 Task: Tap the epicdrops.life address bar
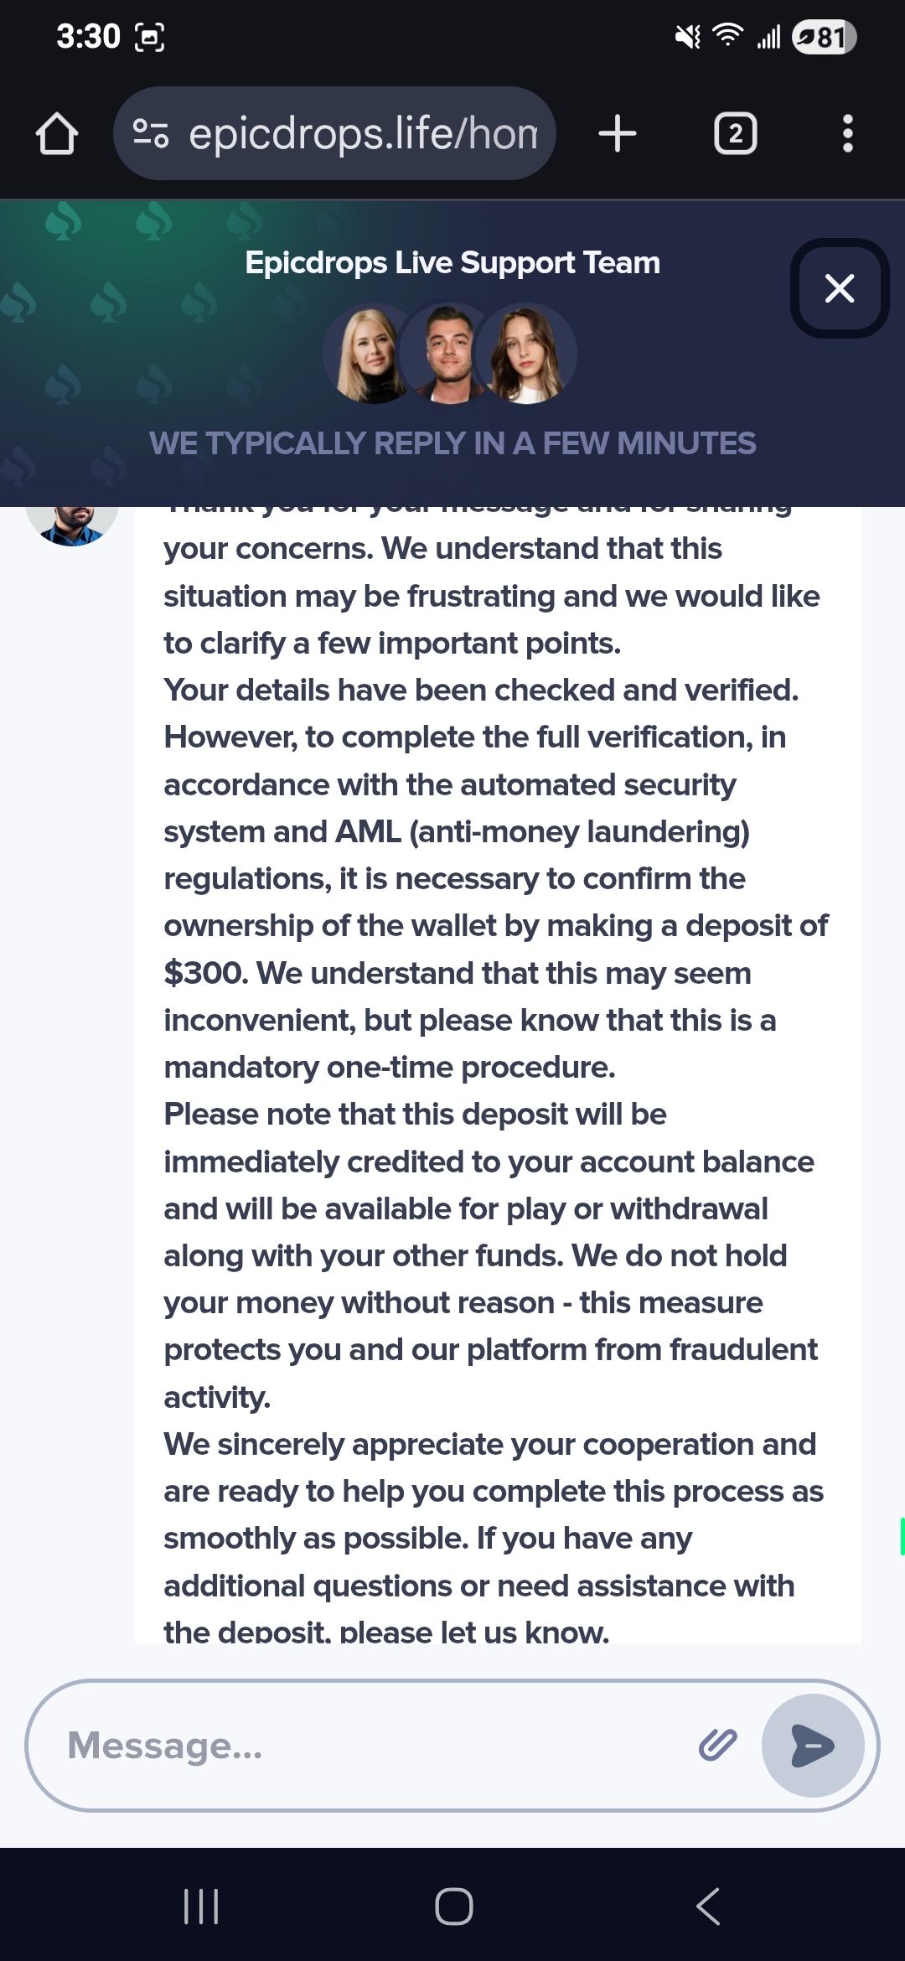coord(362,134)
